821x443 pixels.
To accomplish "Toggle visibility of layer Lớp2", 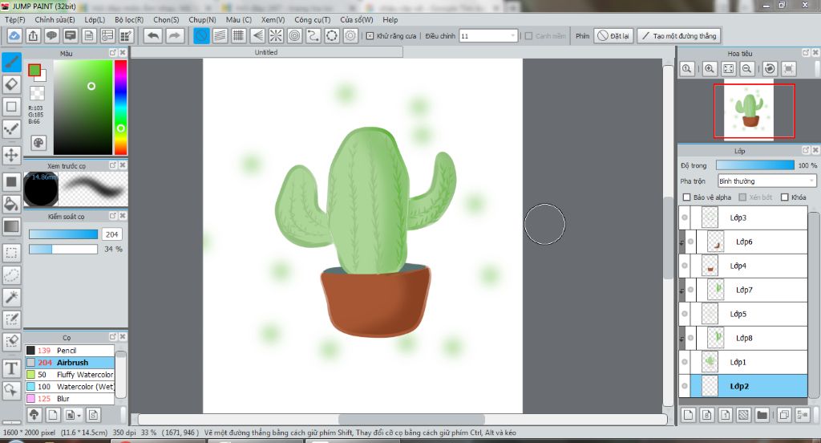I will click(685, 386).
